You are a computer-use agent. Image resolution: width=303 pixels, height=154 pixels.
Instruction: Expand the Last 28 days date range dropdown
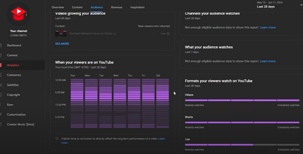click(x=301, y=5)
